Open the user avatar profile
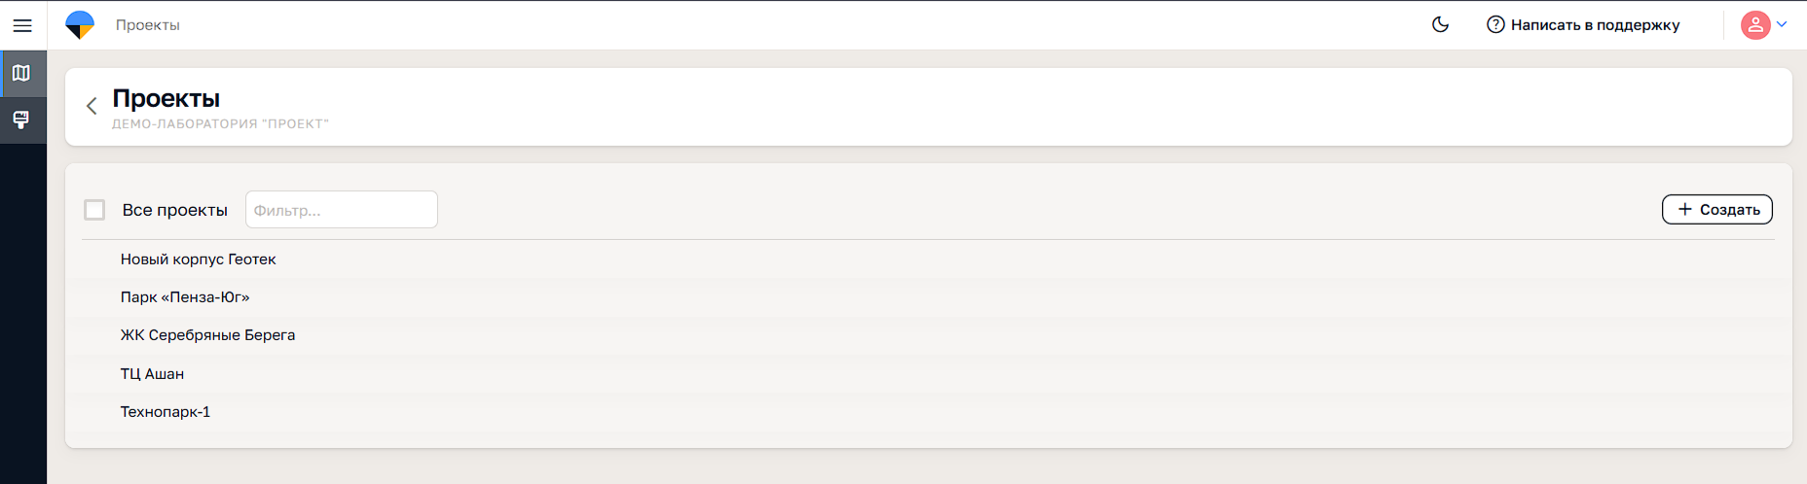Image resolution: width=1807 pixels, height=484 pixels. [x=1754, y=25]
